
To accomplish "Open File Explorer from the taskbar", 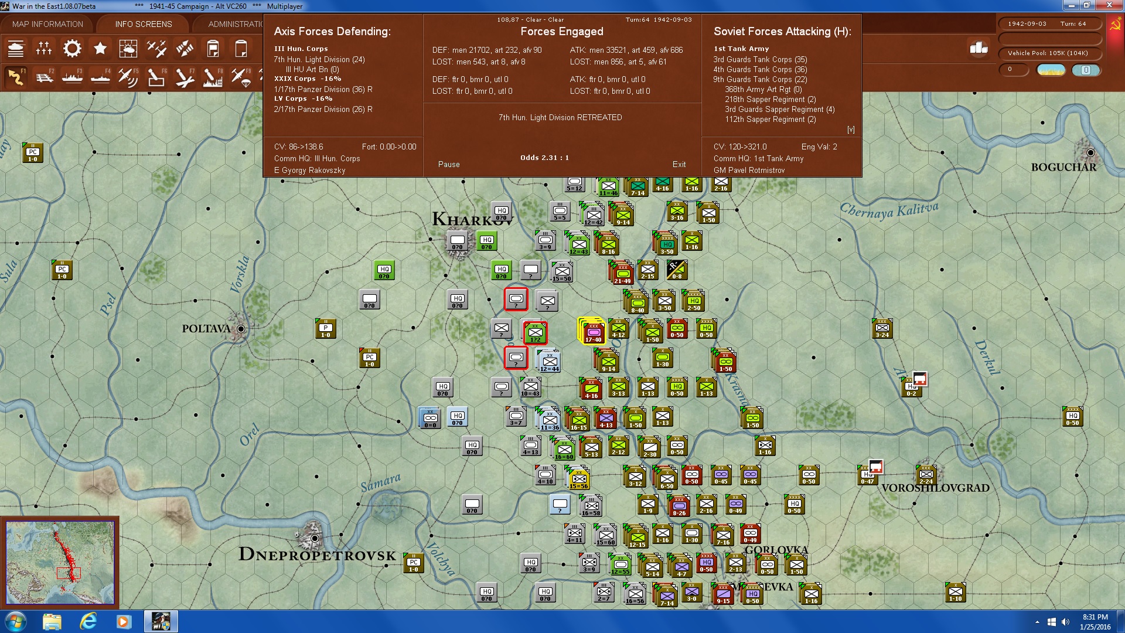I will pyautogui.click(x=52, y=621).
